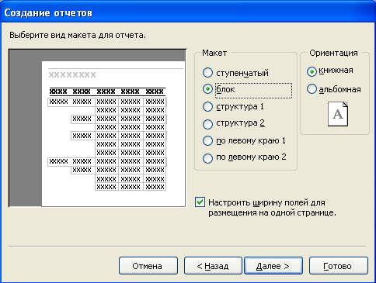Proceed with the "Далее >" button

(273, 265)
